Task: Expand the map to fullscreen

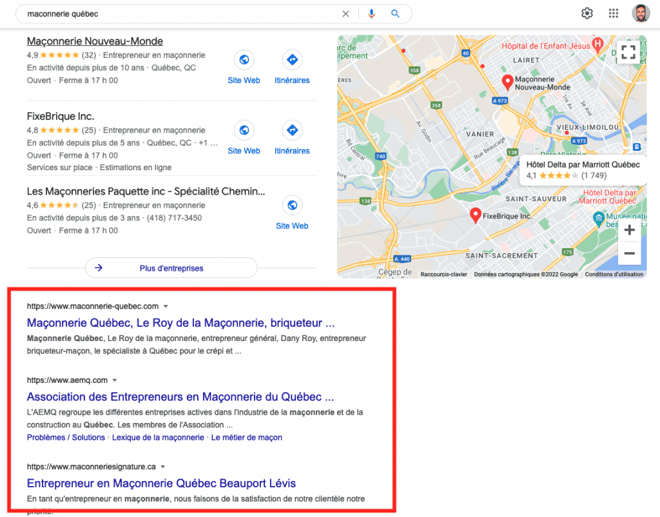Action: (x=628, y=54)
